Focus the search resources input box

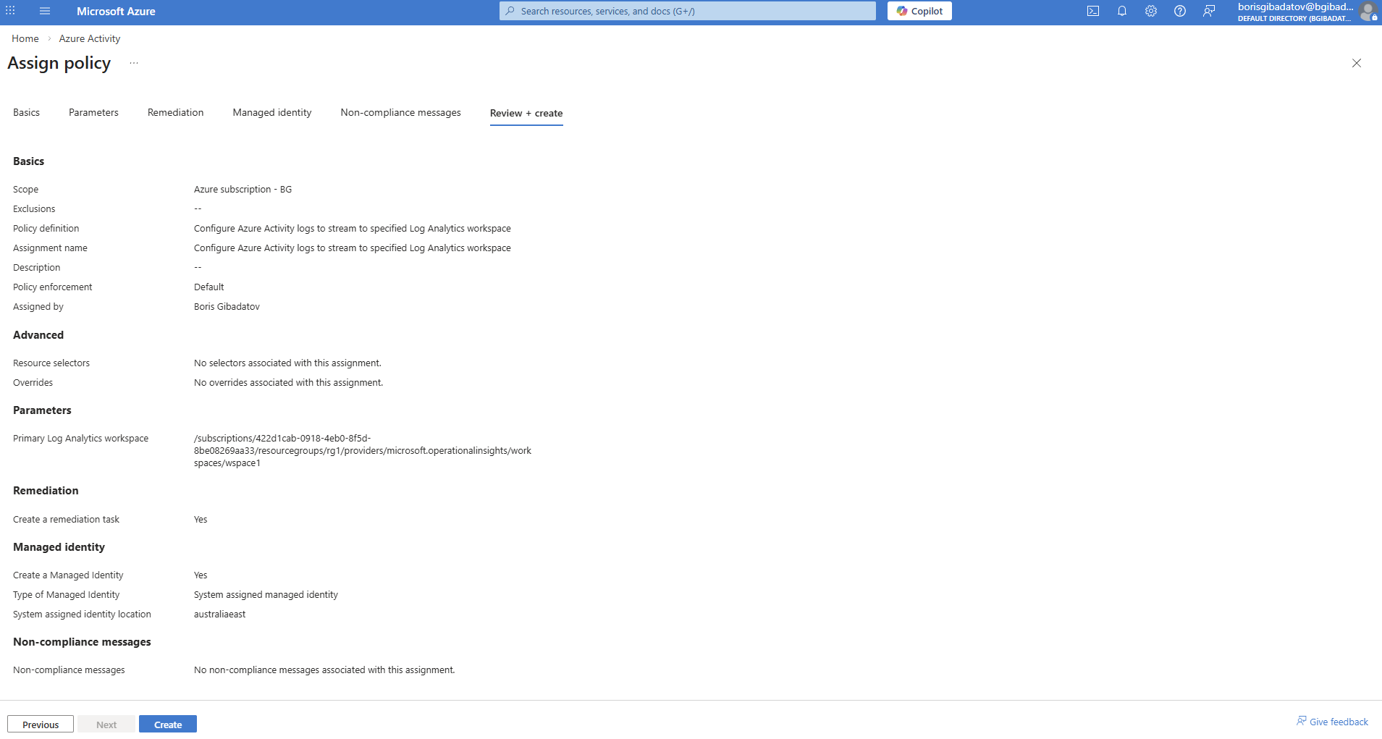[x=688, y=11]
